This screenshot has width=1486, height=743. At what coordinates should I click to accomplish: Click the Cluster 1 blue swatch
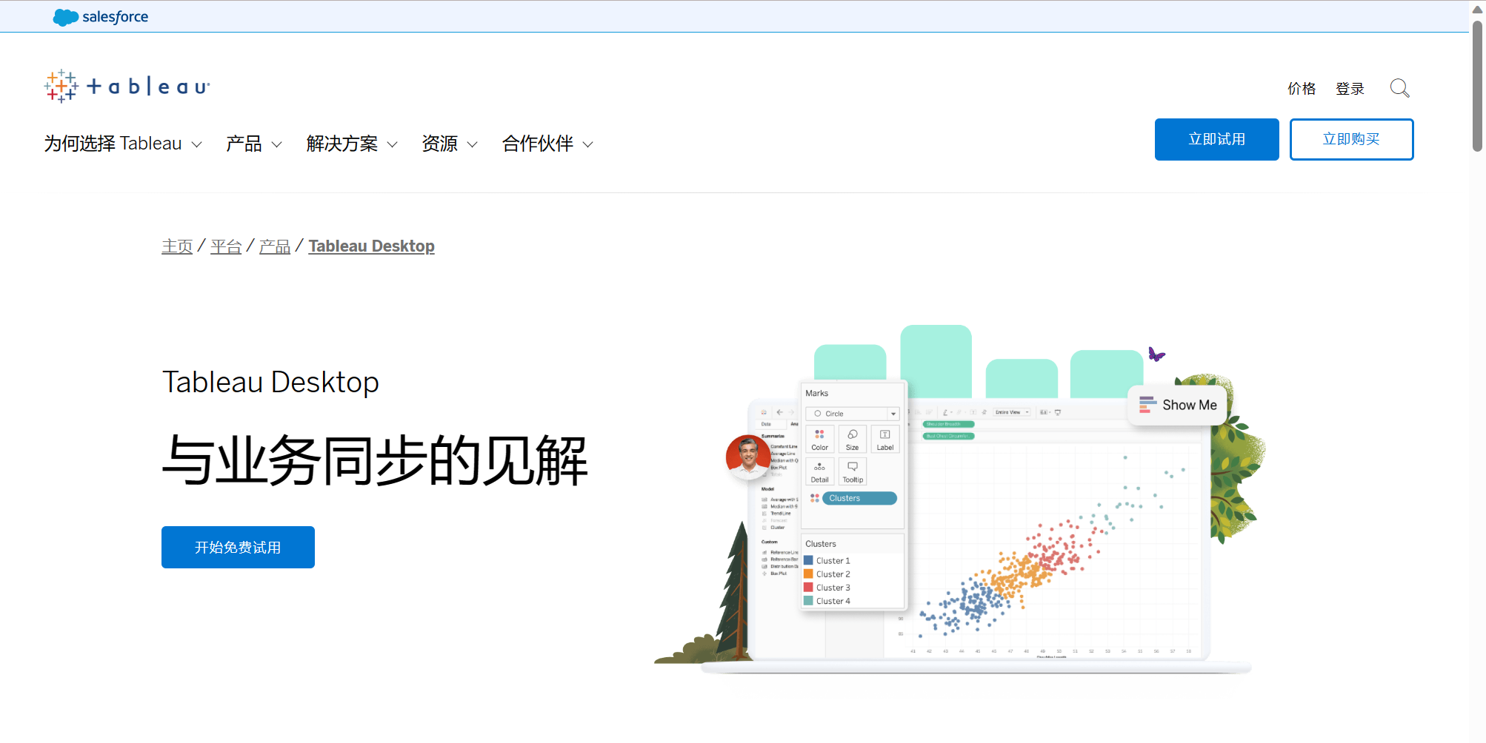(x=808, y=560)
